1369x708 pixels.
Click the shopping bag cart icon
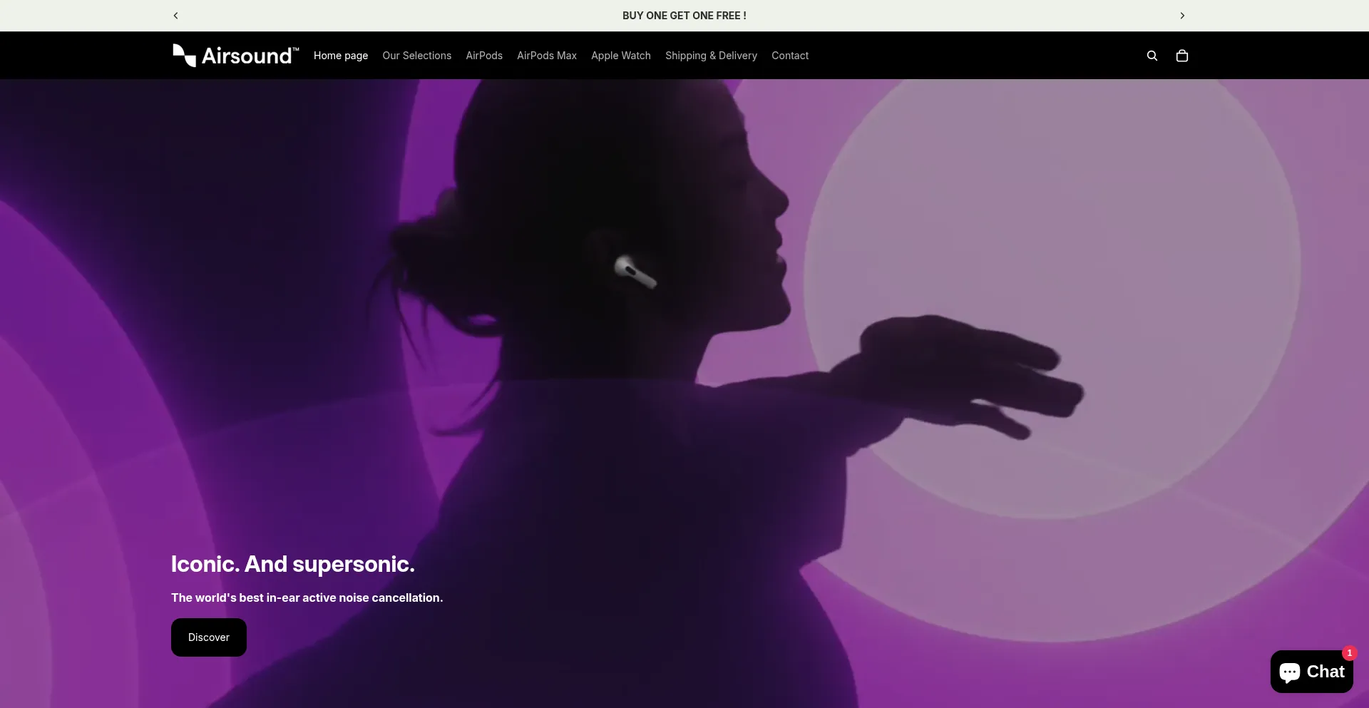click(x=1181, y=56)
